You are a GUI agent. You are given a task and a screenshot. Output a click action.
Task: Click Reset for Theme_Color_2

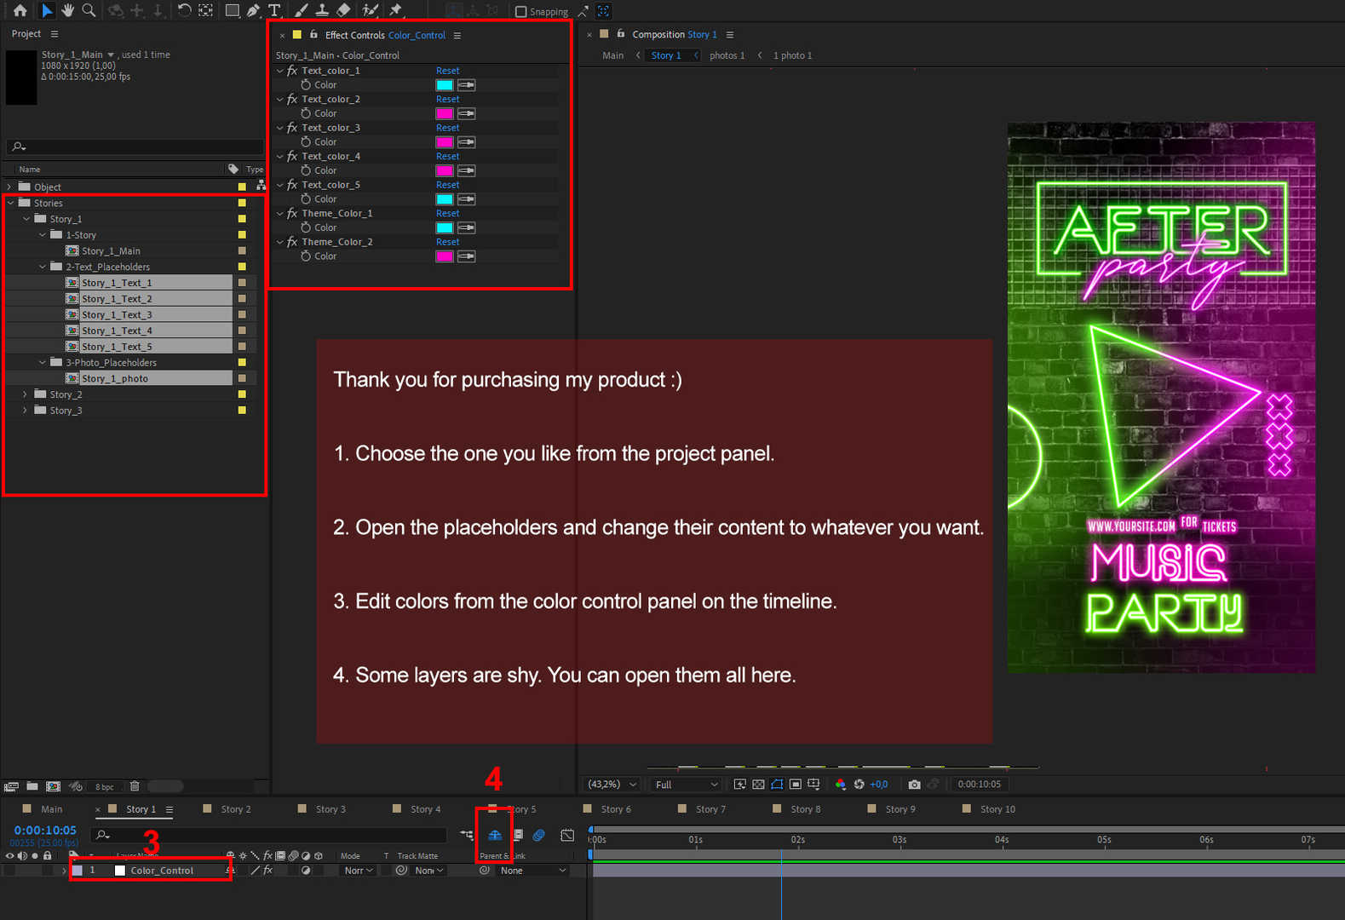pos(447,242)
